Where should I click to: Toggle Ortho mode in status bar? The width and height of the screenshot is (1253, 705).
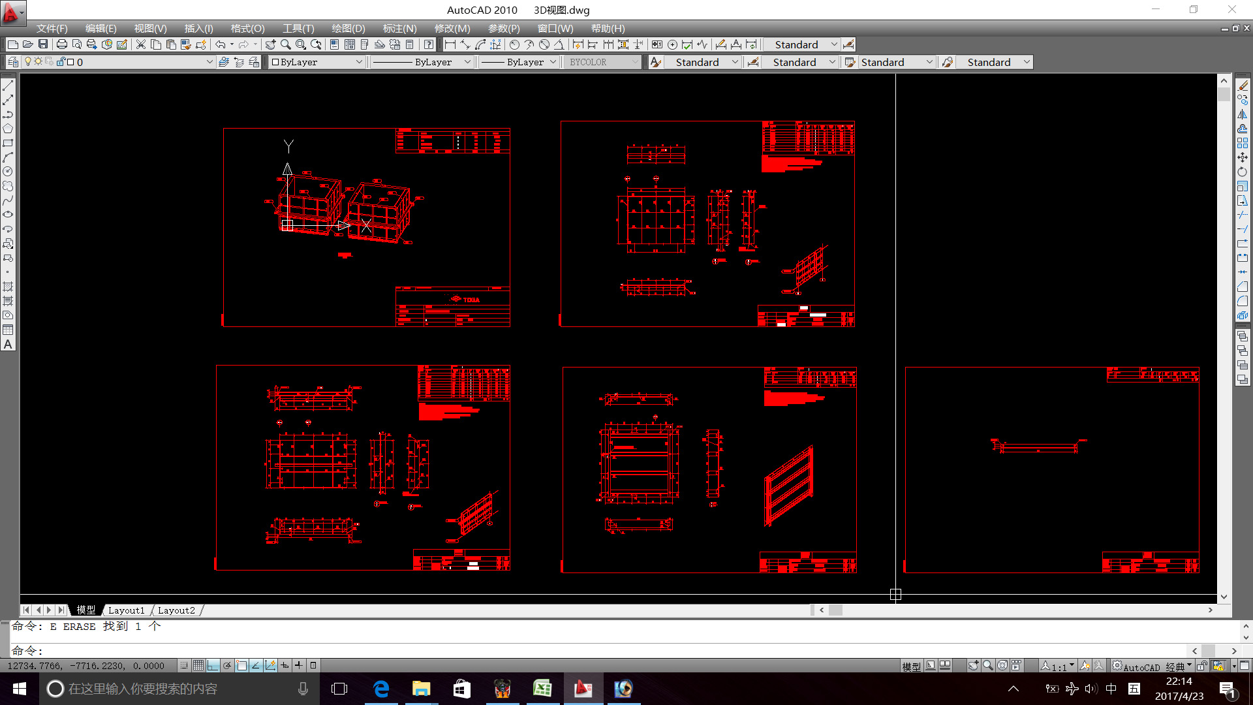213,666
